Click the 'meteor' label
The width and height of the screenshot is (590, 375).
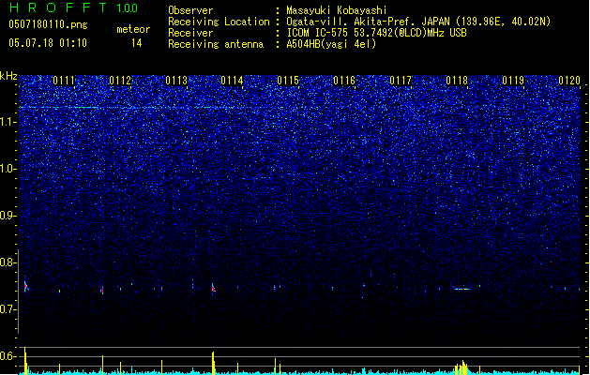click(x=133, y=29)
